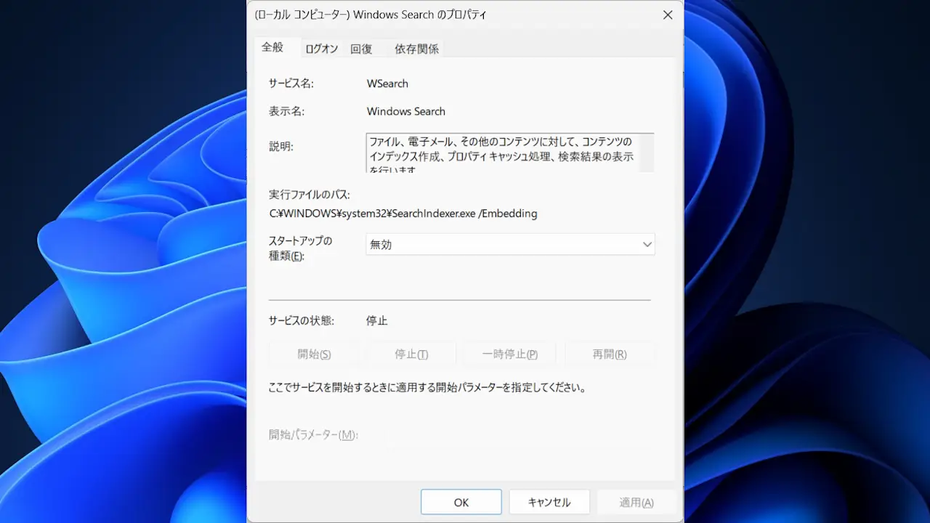
Task: Click inside the 説明 description text box
Action: pos(501,153)
